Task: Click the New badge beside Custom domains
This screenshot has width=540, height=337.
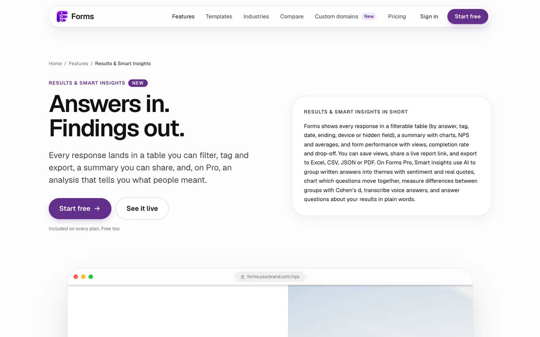Action: click(369, 17)
